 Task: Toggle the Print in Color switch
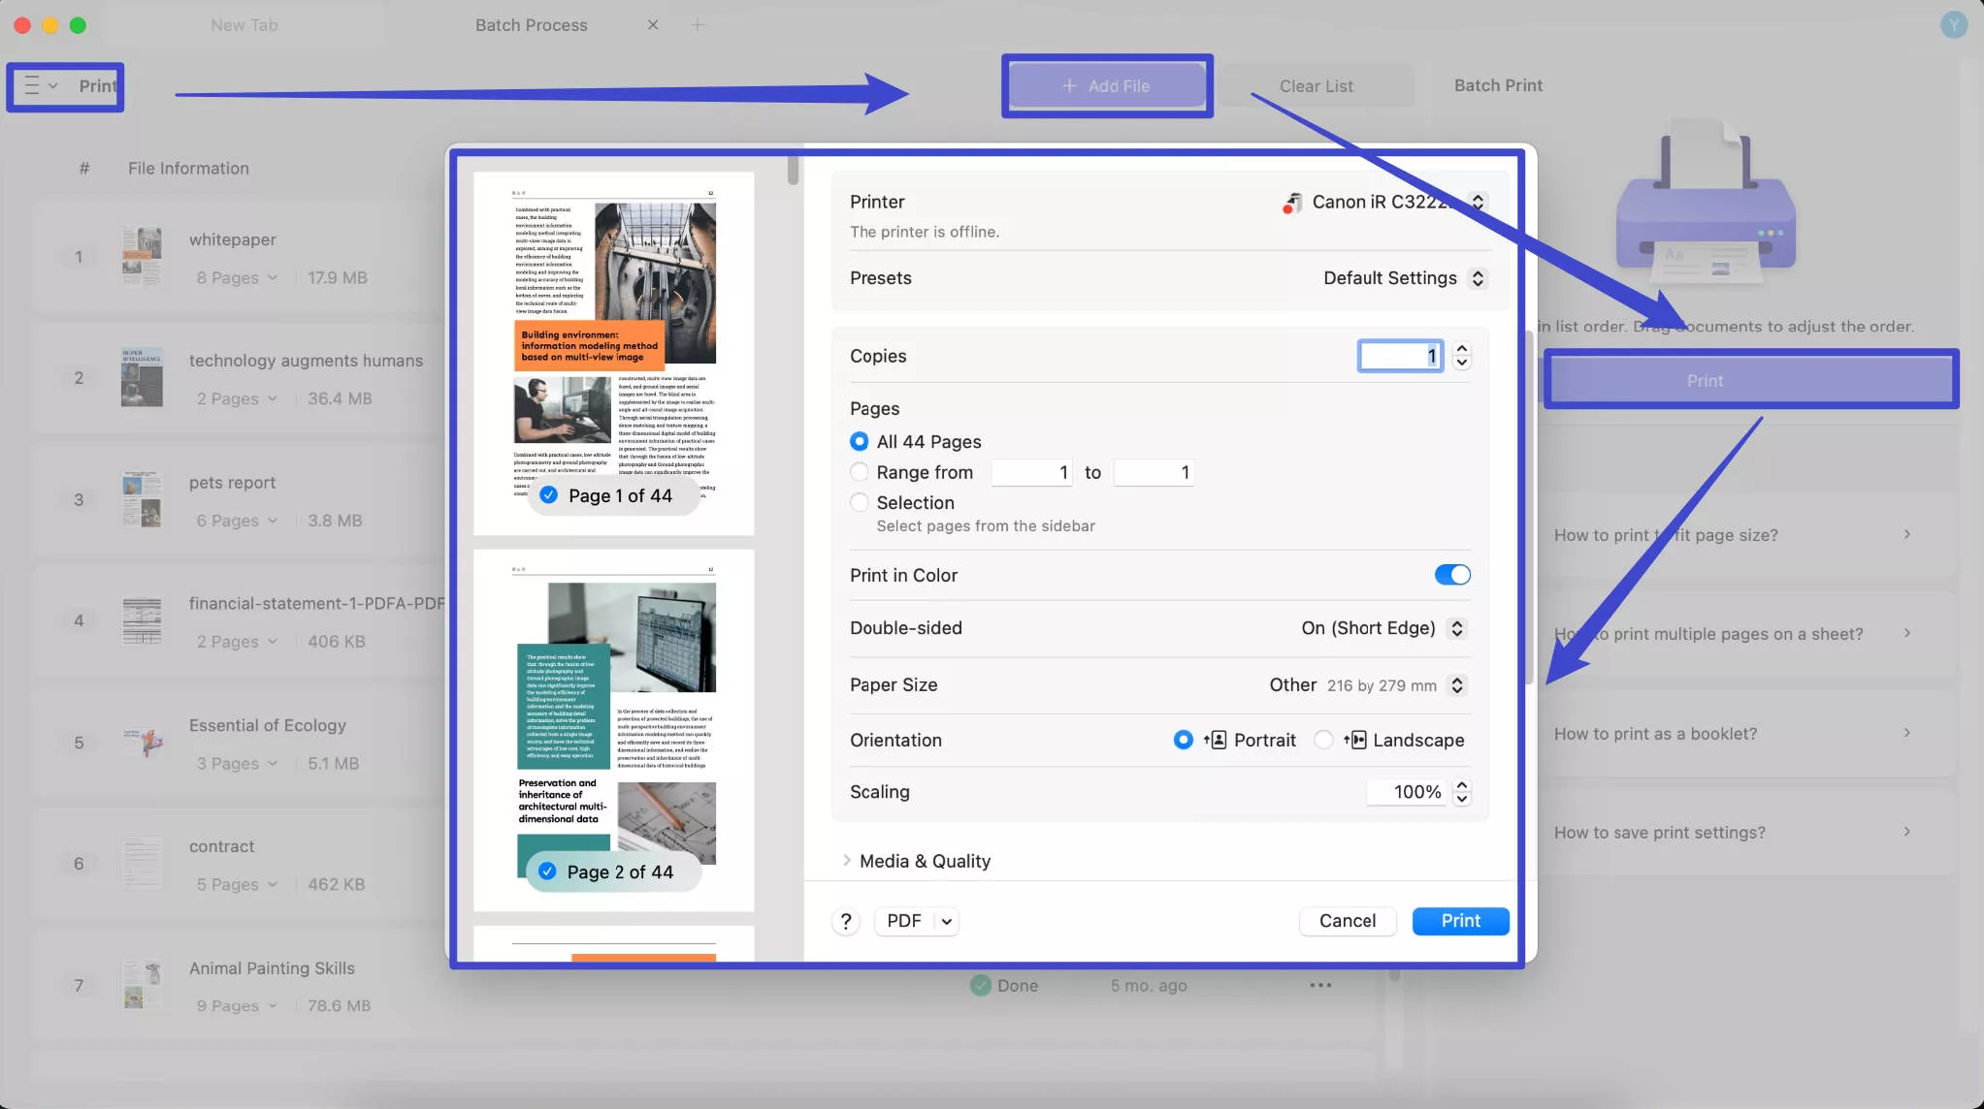coord(1451,576)
